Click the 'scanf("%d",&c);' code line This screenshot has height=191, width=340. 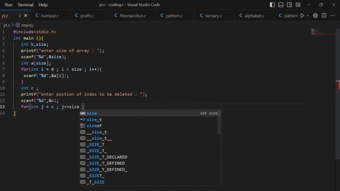40,100
